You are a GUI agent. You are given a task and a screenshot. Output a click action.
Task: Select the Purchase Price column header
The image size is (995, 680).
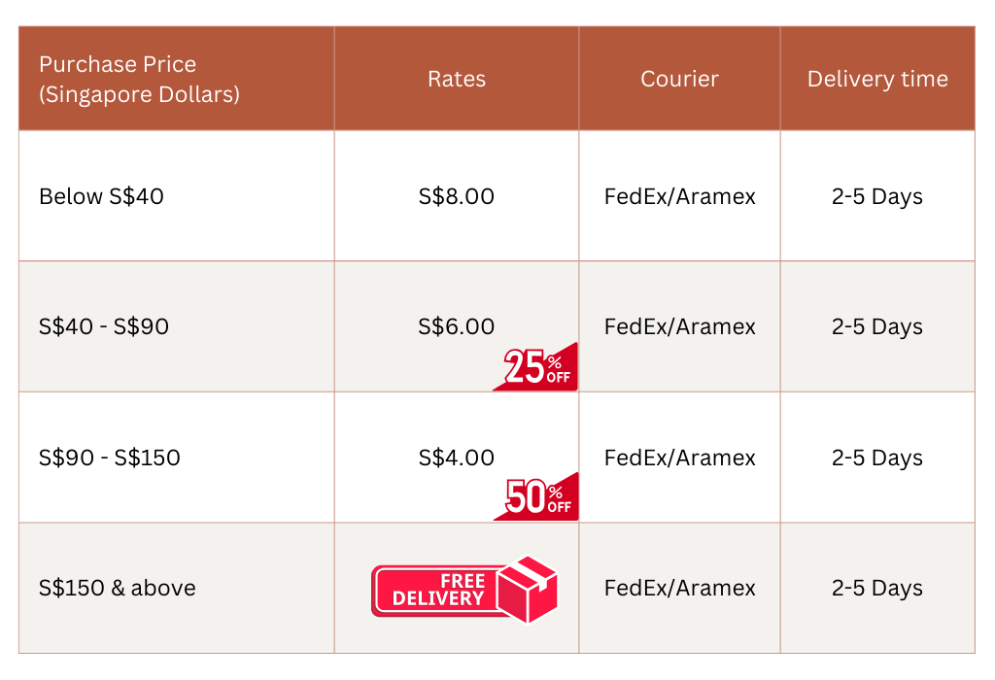(138, 80)
